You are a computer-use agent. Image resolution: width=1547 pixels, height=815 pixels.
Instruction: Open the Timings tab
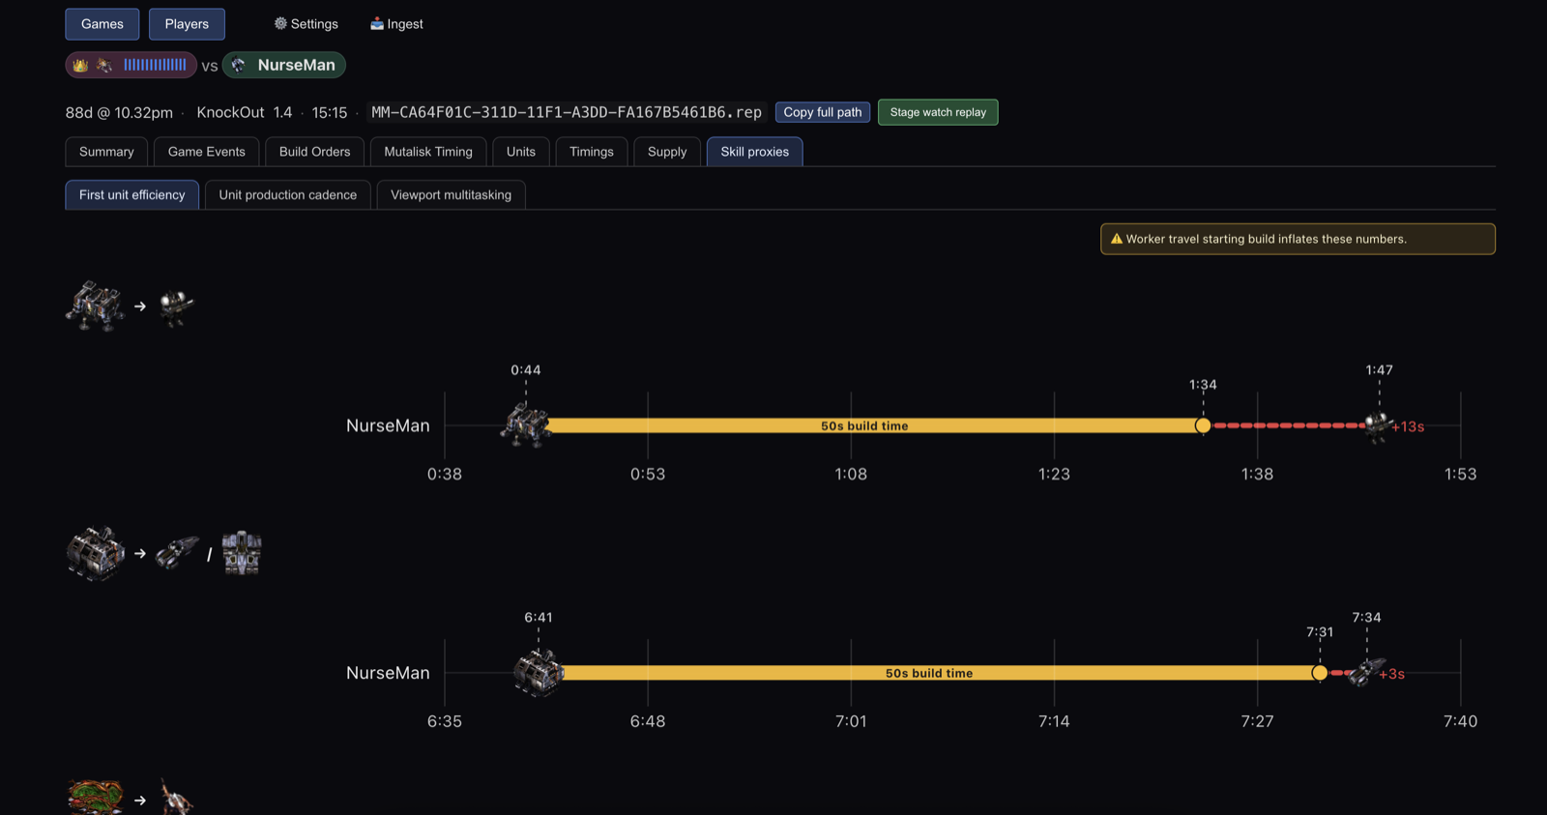point(592,152)
